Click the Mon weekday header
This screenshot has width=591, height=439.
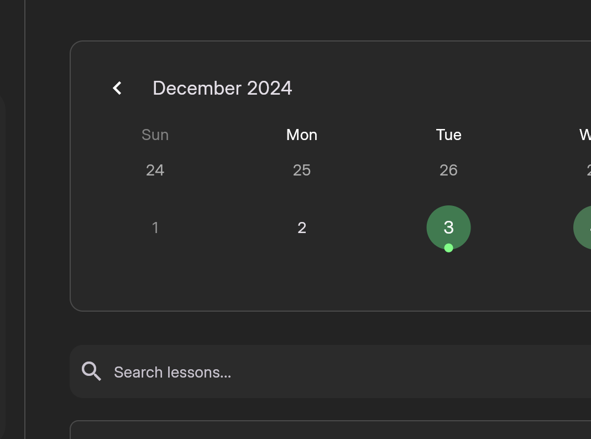pyautogui.click(x=302, y=135)
